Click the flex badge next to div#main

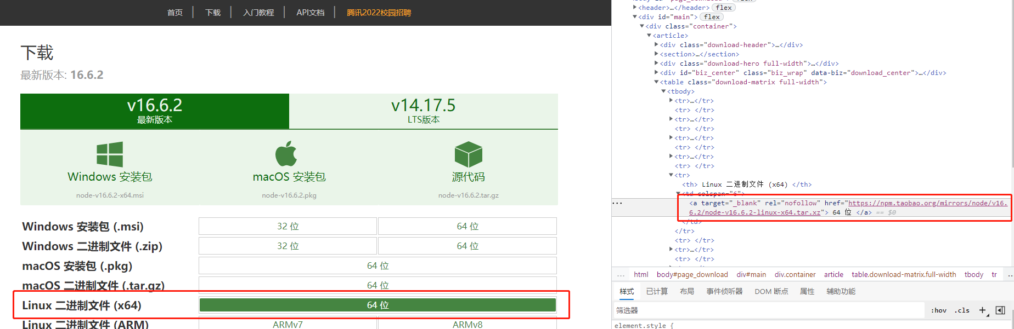click(712, 17)
